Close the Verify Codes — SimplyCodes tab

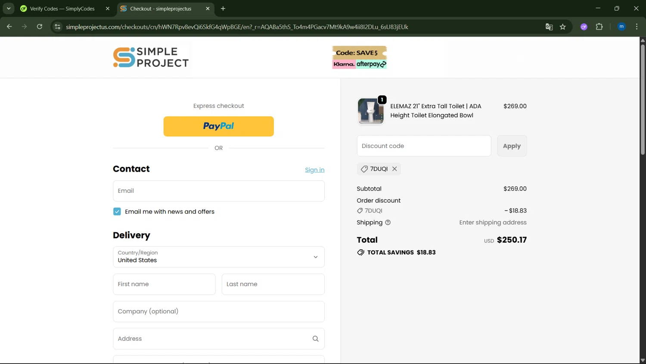click(108, 9)
